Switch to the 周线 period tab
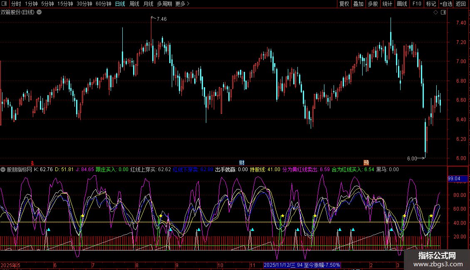This screenshot has height=270, width=470. 134,4
